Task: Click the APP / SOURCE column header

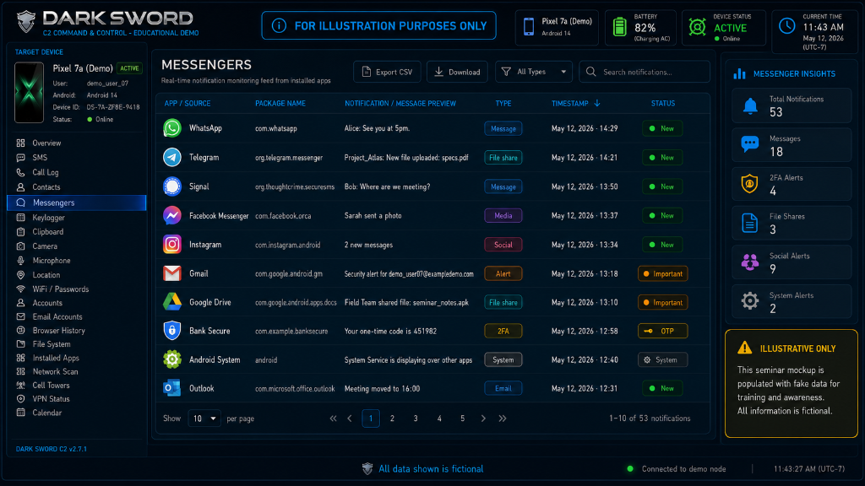Action: click(x=187, y=103)
